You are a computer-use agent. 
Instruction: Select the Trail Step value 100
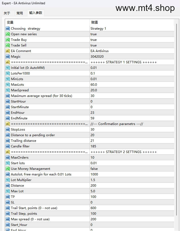tap(93, 214)
